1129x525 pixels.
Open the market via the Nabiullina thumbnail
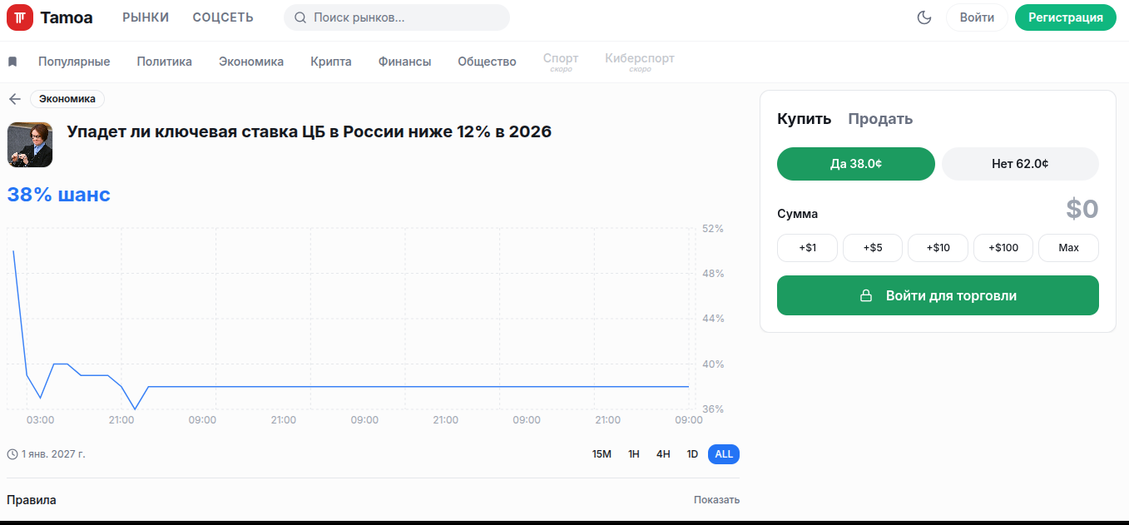[x=29, y=144]
